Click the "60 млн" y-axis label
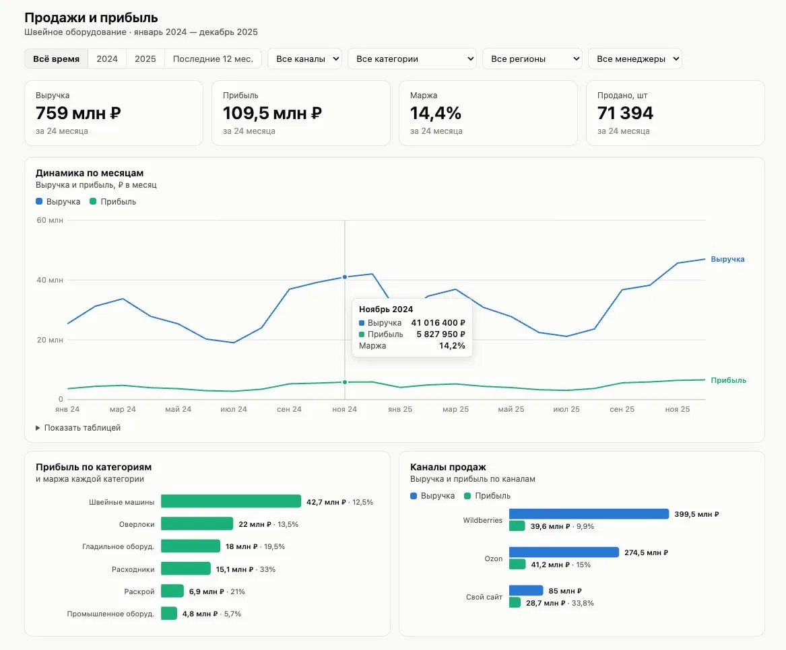 (50, 220)
